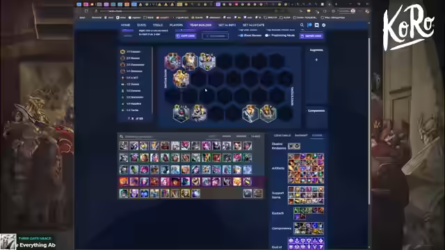Screen dimensions: 445x250
Task: Open the search magnifier in top navigation
Action: point(302,25)
